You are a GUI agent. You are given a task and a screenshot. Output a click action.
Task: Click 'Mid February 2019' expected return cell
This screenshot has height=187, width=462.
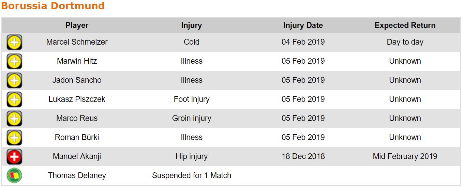pos(405,157)
